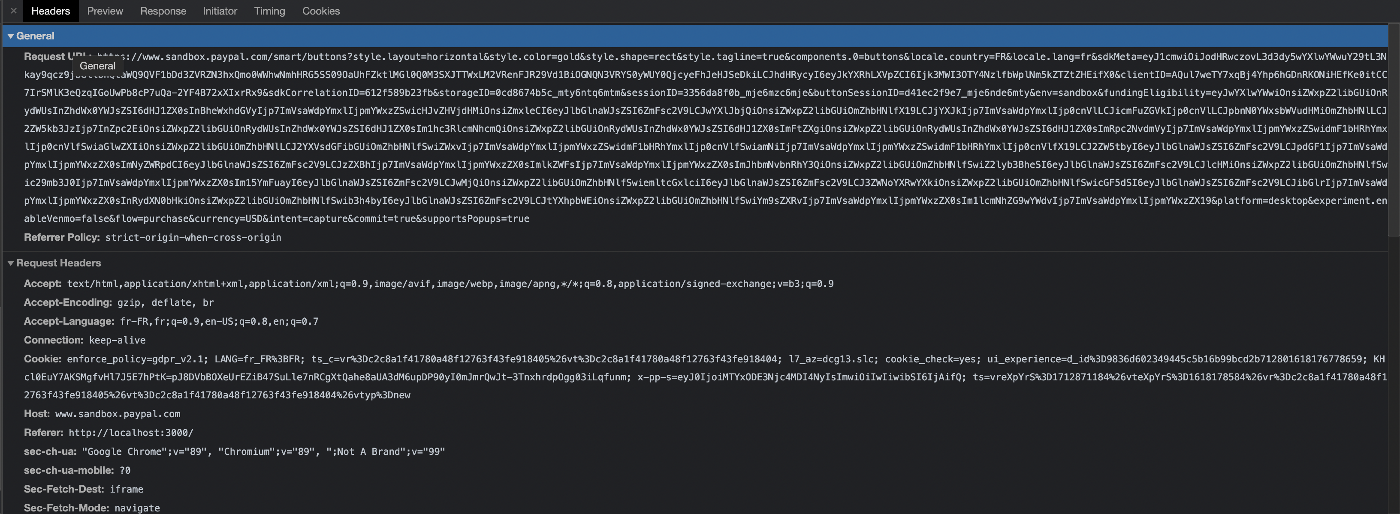The image size is (1400, 514).
Task: Click the Accept-Language header value
Action: click(219, 322)
